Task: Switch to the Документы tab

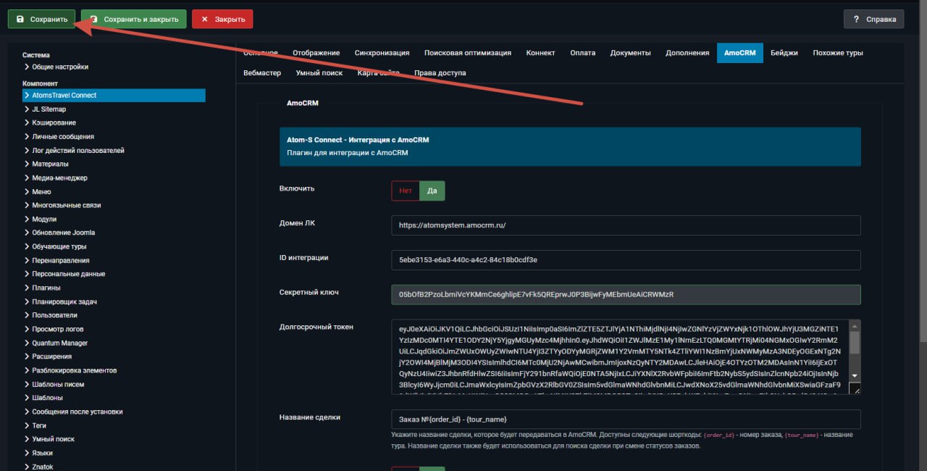Action: click(x=630, y=53)
